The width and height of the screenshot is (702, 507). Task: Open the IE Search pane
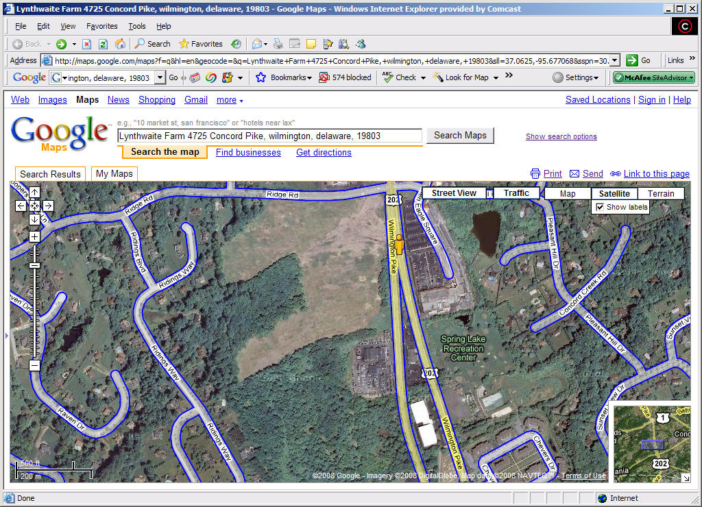(153, 44)
